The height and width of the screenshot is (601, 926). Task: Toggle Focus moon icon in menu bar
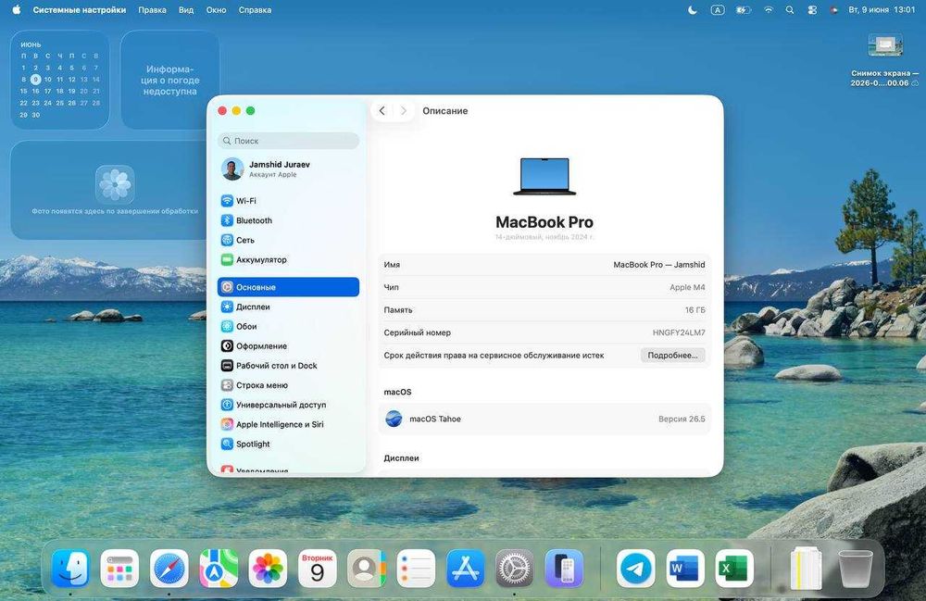tap(692, 9)
